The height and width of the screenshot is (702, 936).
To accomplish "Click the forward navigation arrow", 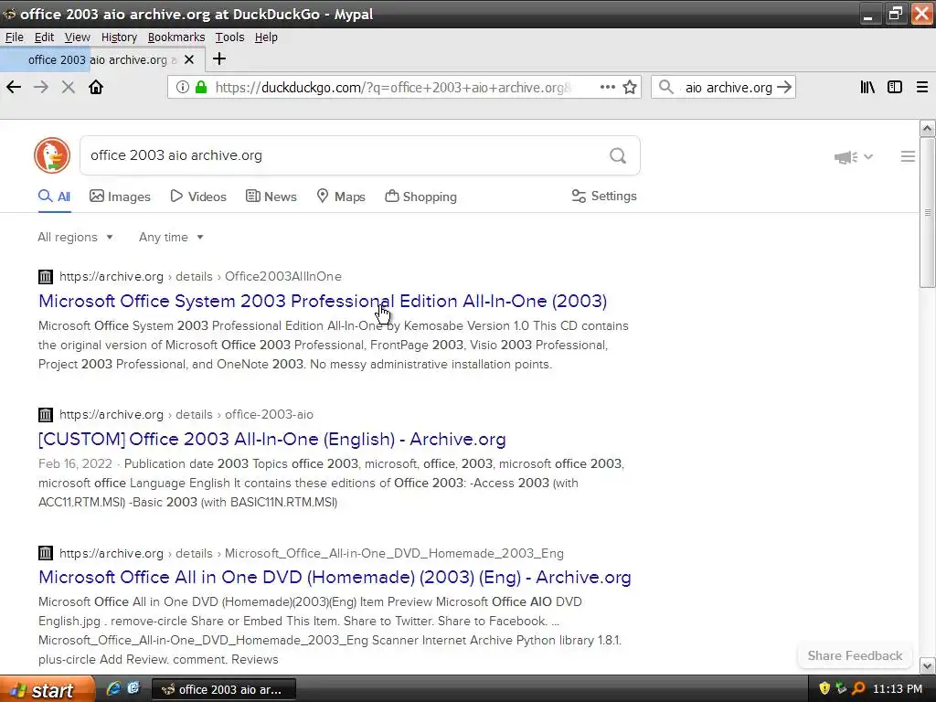I will pos(40,87).
